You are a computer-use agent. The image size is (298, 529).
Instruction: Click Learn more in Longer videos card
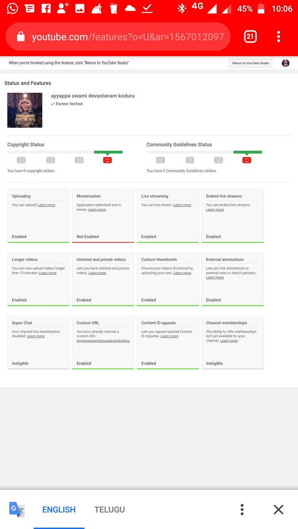point(48,273)
